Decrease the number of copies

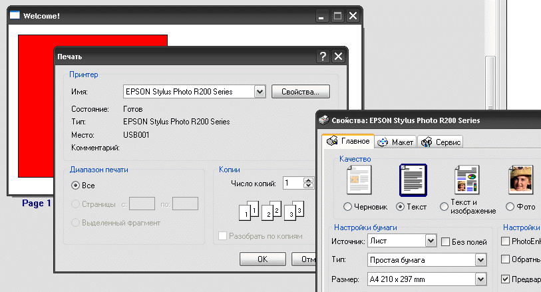click(x=309, y=186)
